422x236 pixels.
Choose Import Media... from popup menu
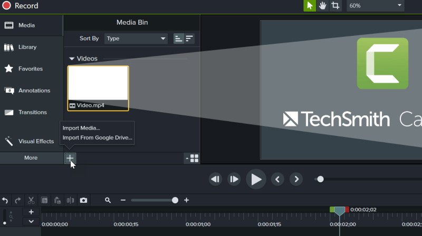(x=81, y=128)
